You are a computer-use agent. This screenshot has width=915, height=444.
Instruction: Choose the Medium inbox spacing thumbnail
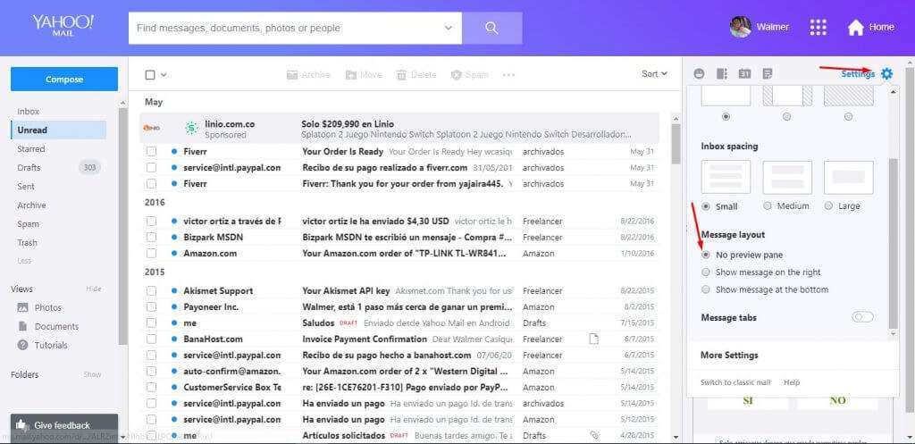click(x=787, y=178)
